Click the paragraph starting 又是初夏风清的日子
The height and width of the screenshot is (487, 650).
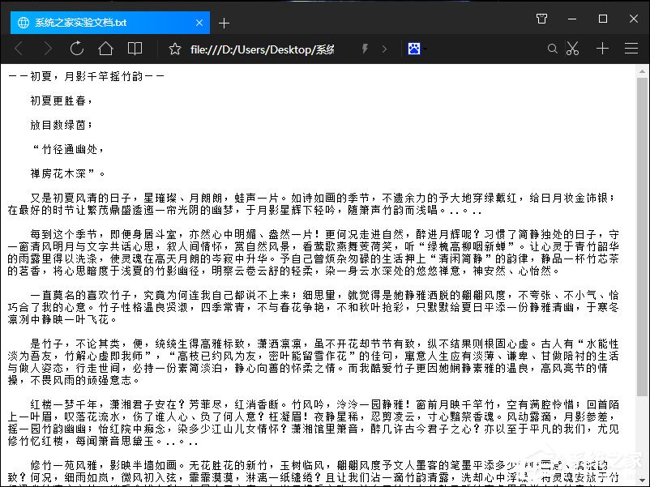click(313, 204)
